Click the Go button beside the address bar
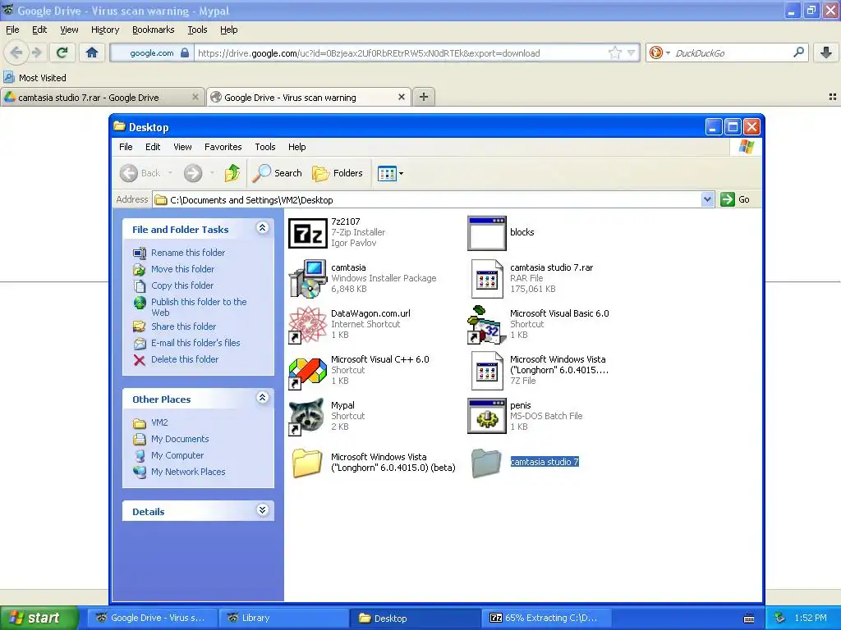 [735, 199]
